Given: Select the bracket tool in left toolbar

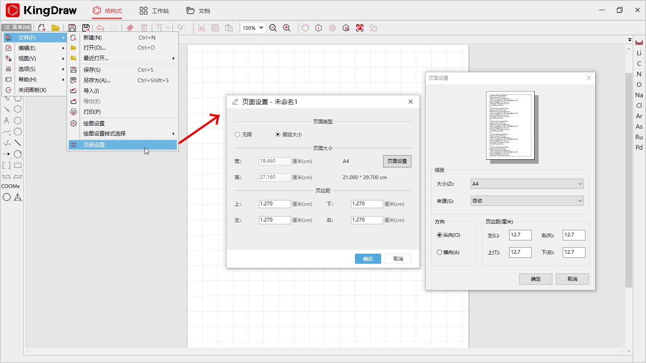Looking at the screenshot, I should click(6, 165).
